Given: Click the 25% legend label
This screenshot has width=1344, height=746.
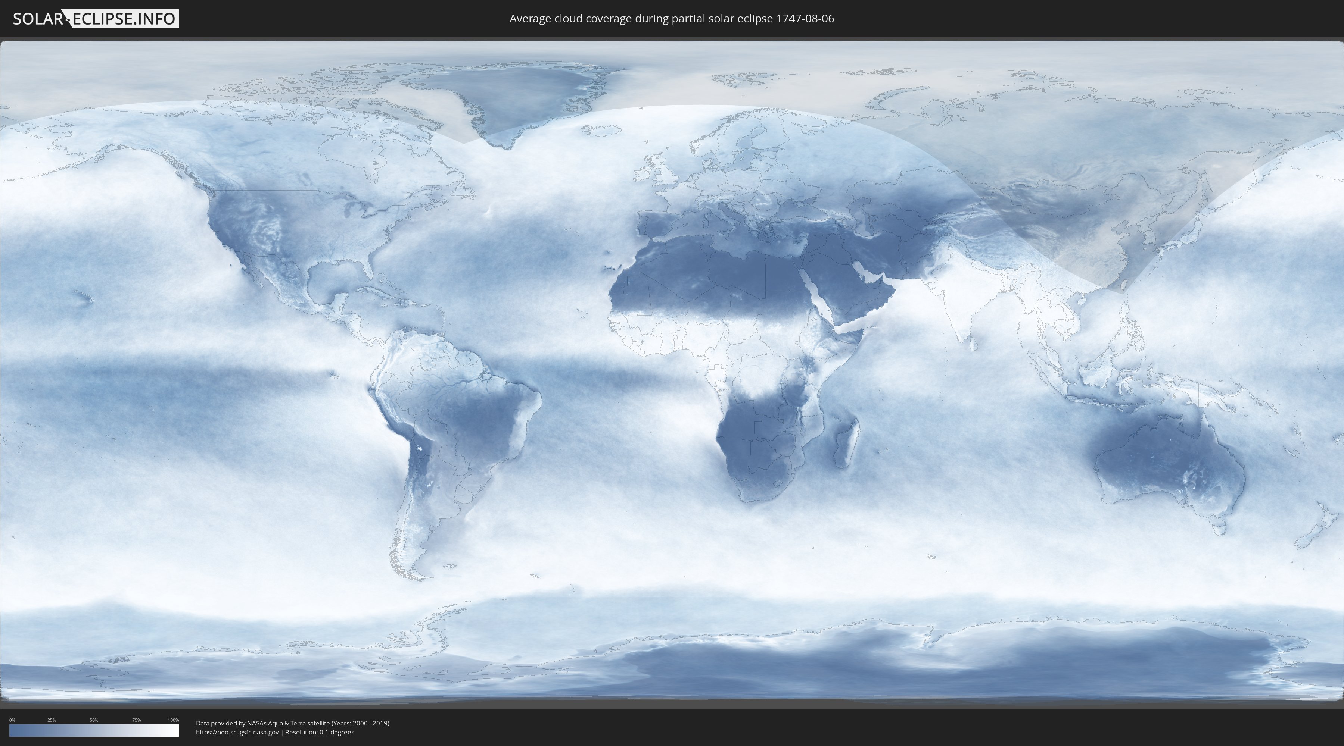Looking at the screenshot, I should point(52,720).
